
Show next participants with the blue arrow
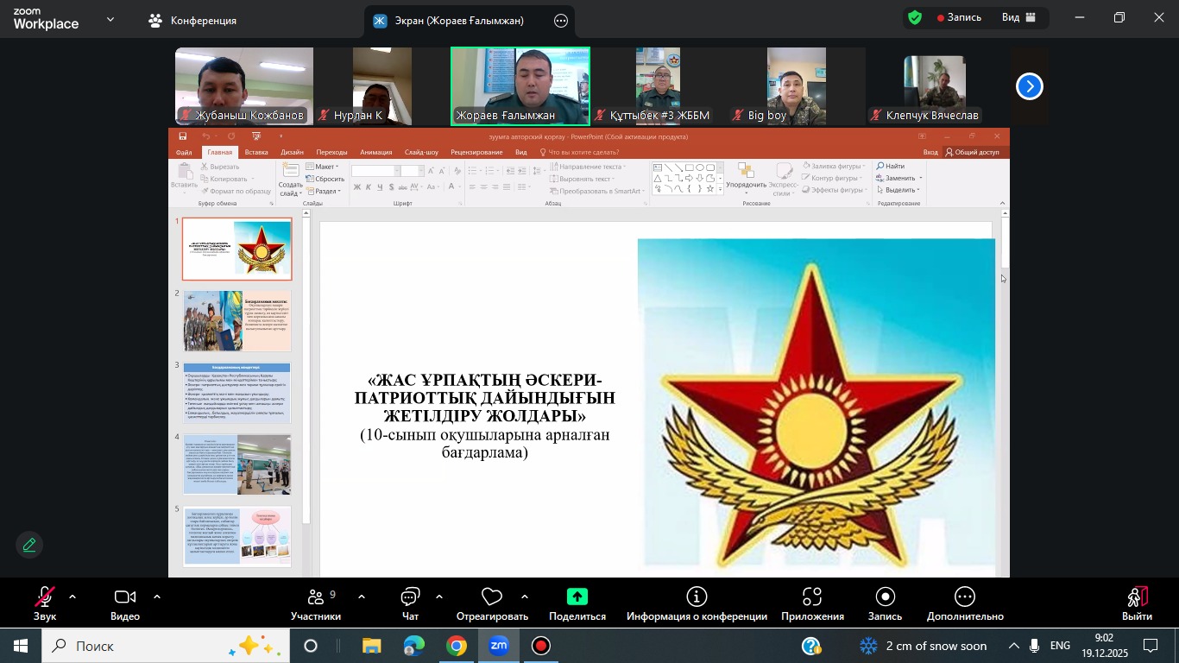tap(1029, 86)
